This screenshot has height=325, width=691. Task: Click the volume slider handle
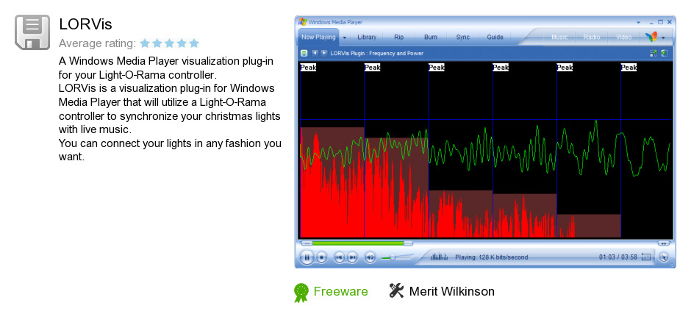[393, 257]
